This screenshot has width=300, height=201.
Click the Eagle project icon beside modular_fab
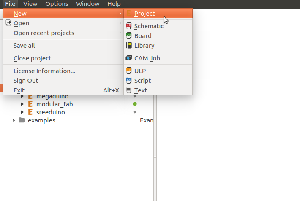30,104
